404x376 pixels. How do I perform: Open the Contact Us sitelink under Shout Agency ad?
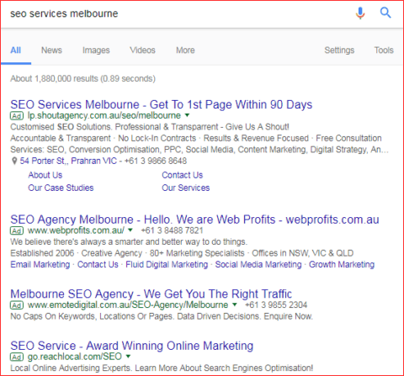183,175
